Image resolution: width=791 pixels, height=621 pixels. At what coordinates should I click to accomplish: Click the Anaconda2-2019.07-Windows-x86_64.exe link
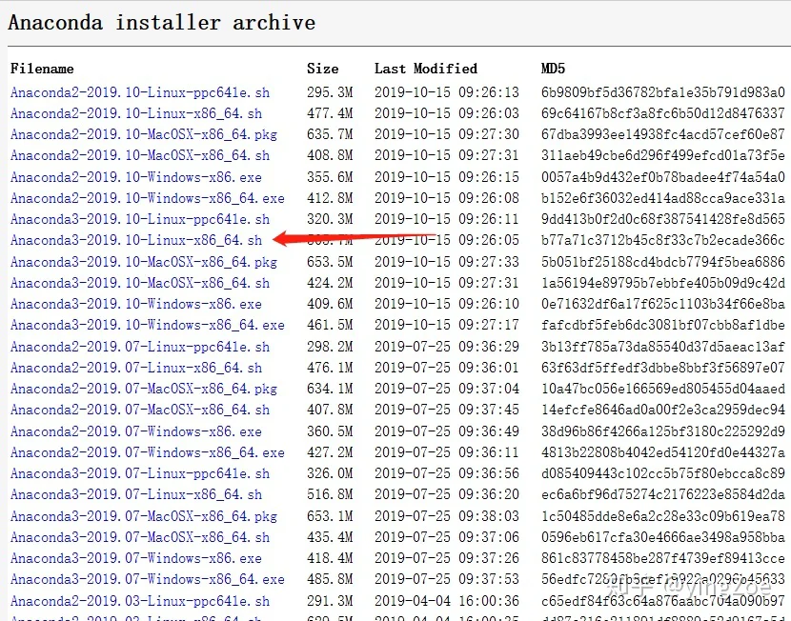[148, 452]
